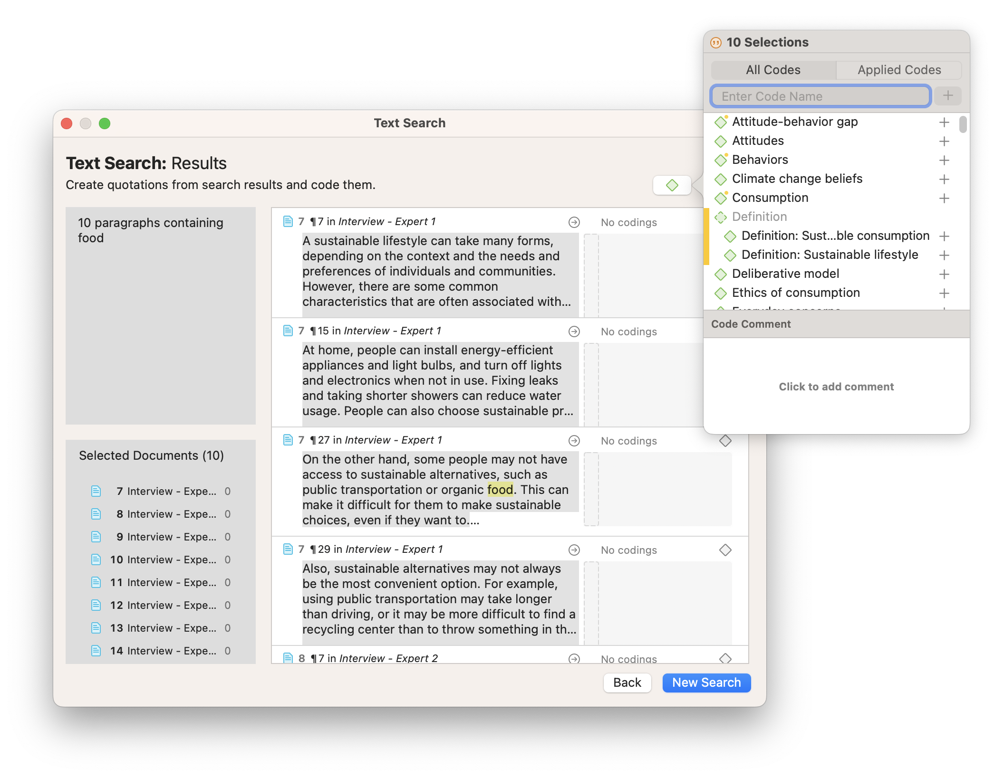Click plus icon next to Attitude-behavior gap
Viewport: 1004px width, 777px height.
(944, 123)
